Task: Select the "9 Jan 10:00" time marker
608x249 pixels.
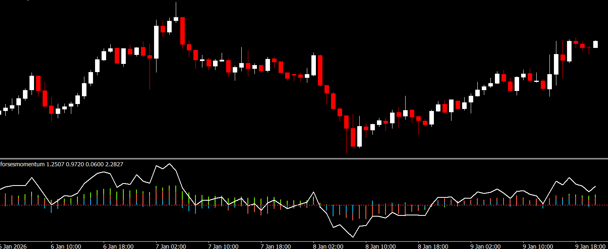Action: [x=538, y=246]
